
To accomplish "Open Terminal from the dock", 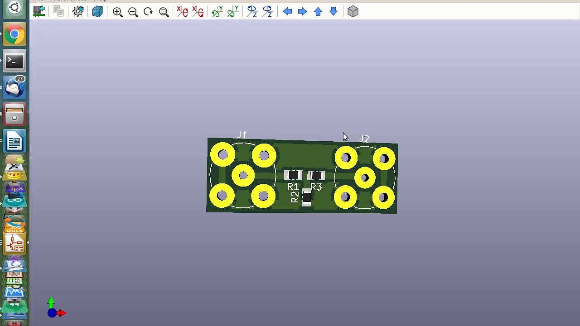I will [14, 61].
